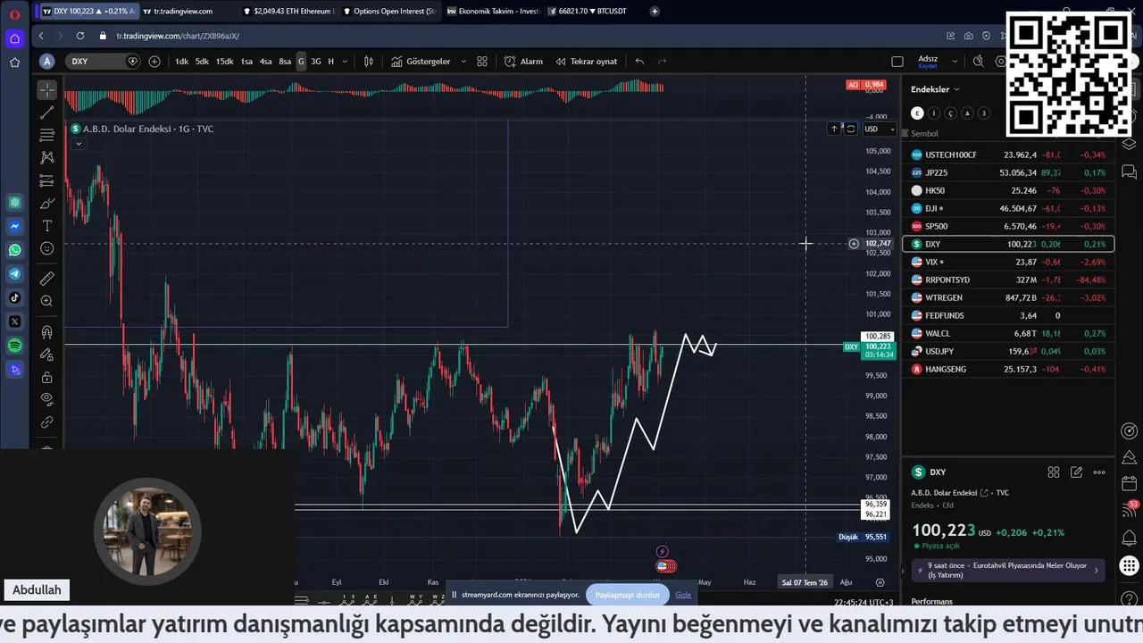Switch to the ETH Ethereum browser tab
1143x643 pixels.
(288, 11)
